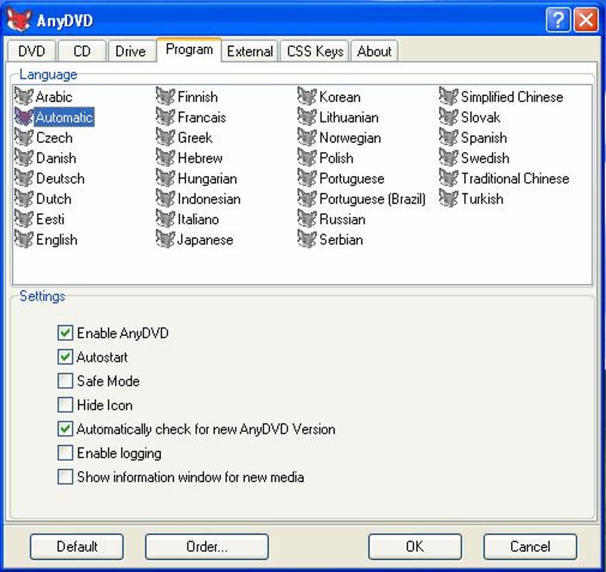Pick Swedish as the language

[485, 157]
